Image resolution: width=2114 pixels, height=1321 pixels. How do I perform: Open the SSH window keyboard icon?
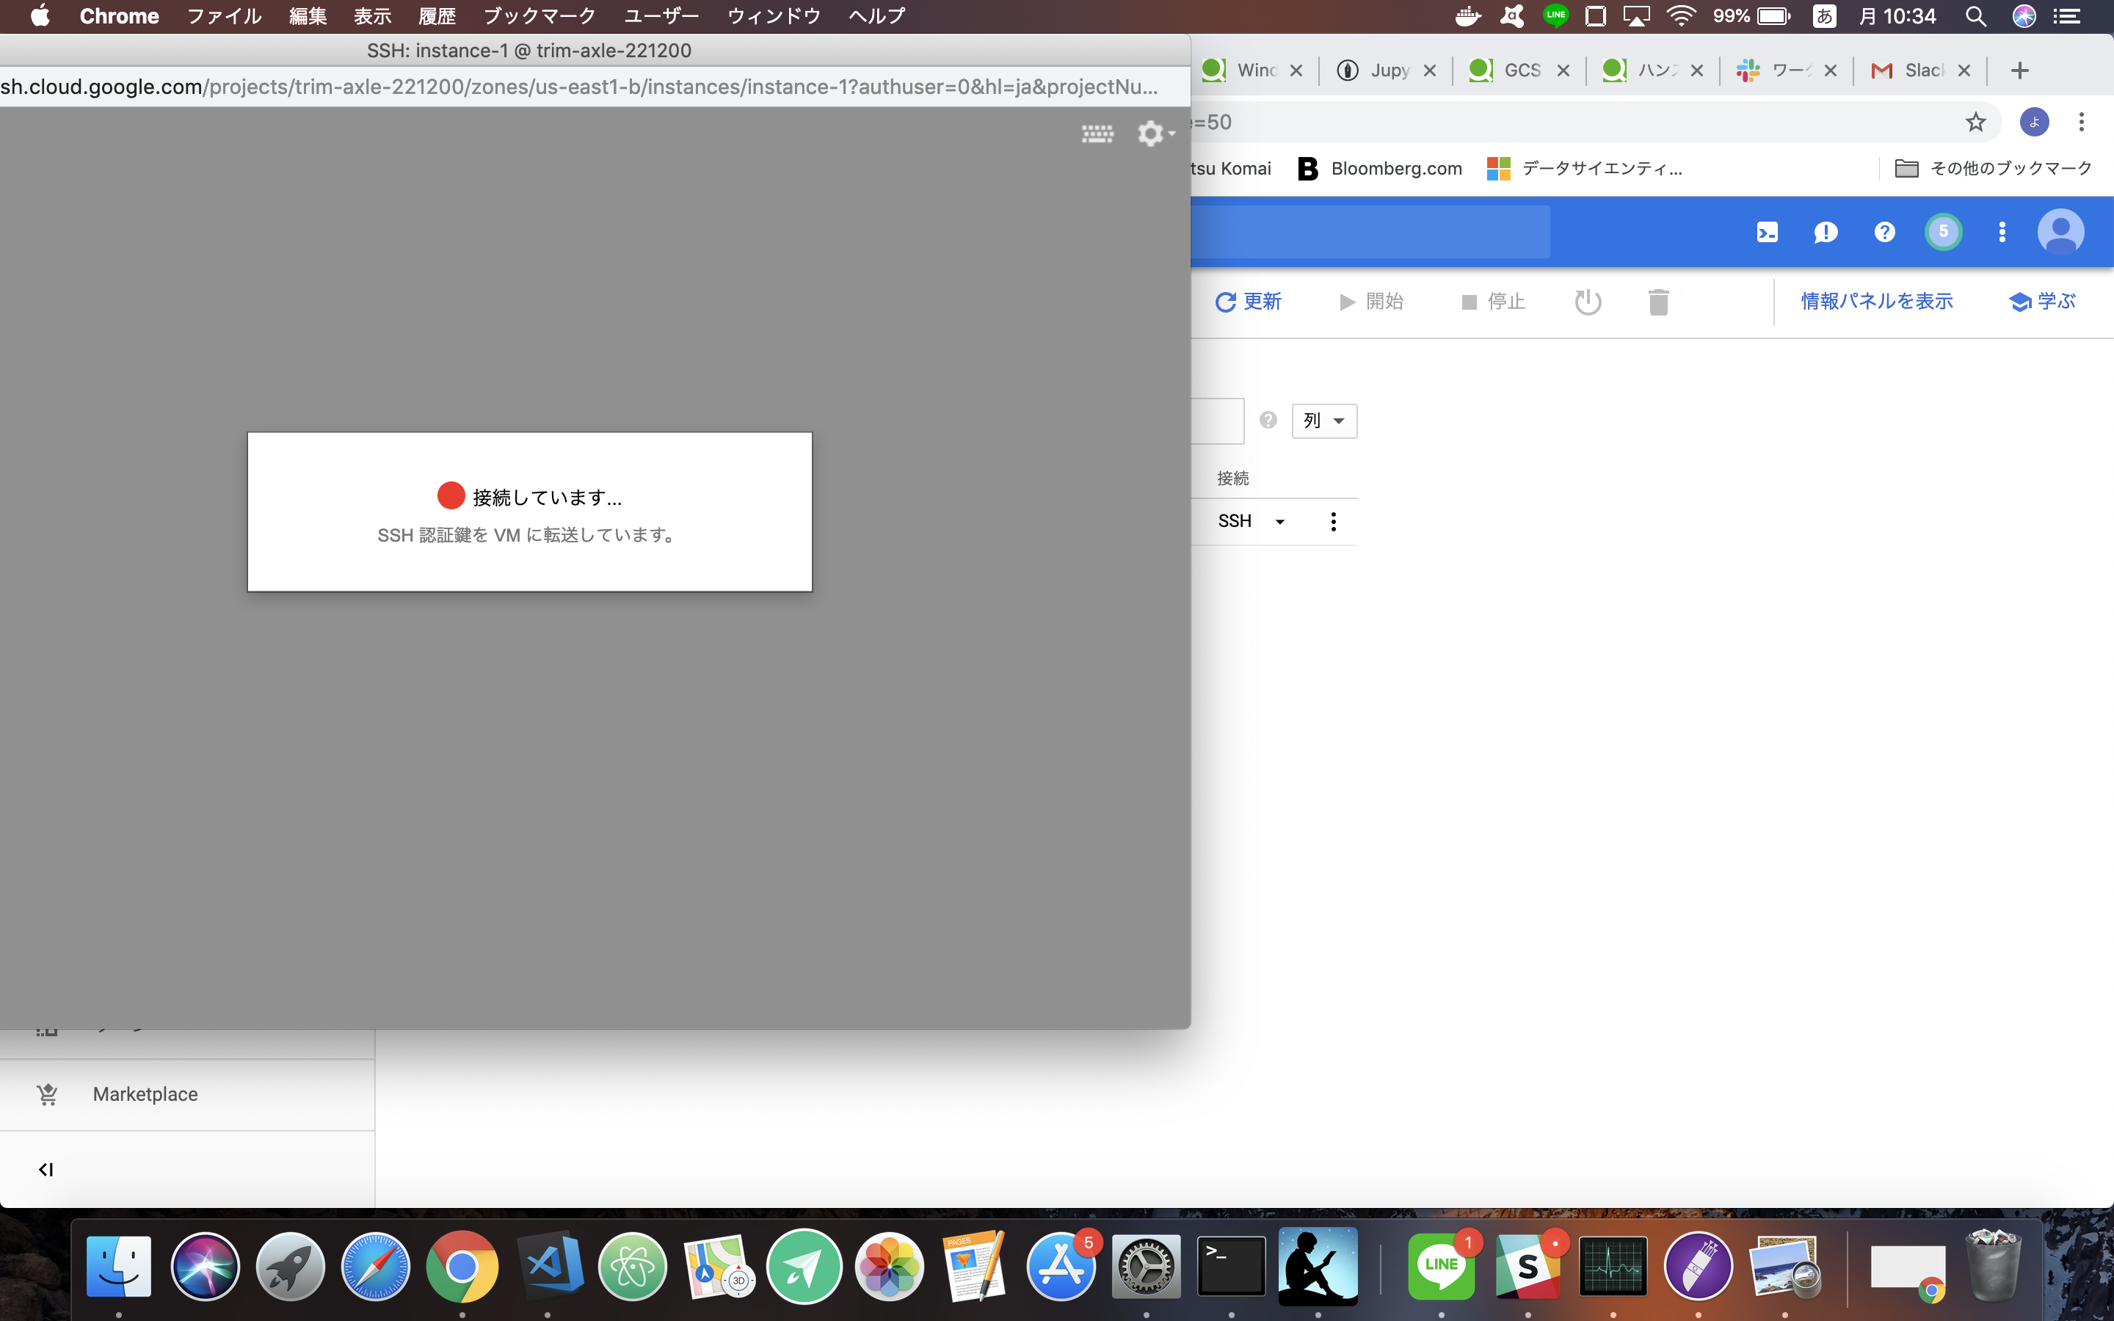(1097, 134)
